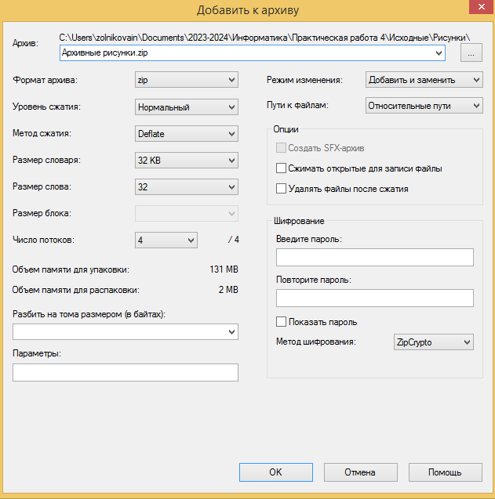This screenshot has height=499, width=495.
Task: Expand the compression level Нормальный dropdown
Action: point(187,107)
